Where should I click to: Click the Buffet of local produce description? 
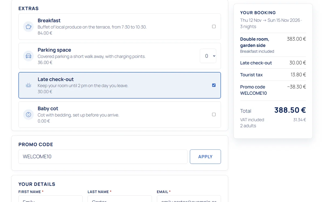[92, 27]
